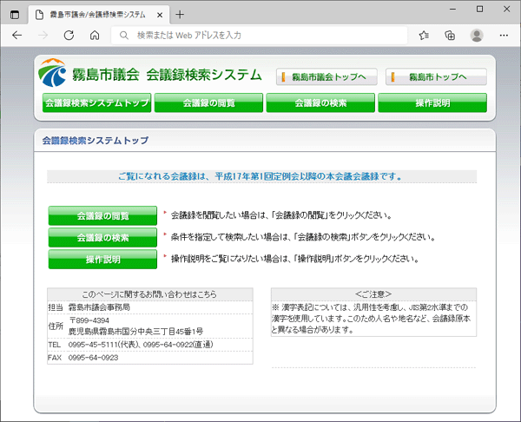The height and width of the screenshot is (422, 521).
Task: Click the 会議録の閲覧 instruction sentence
Action: 281,215
